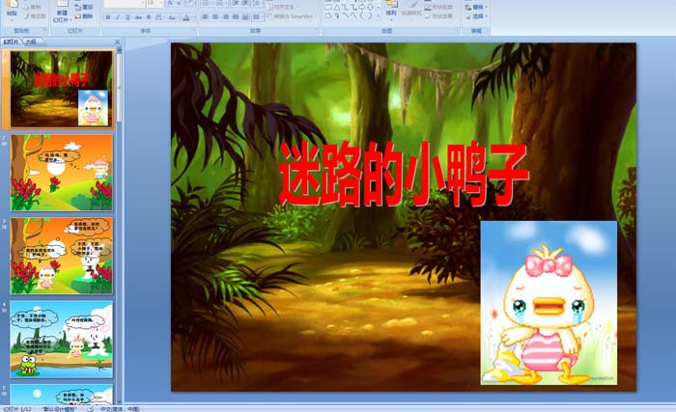
Task: Click the Replace (替换) button
Action: (x=475, y=7)
